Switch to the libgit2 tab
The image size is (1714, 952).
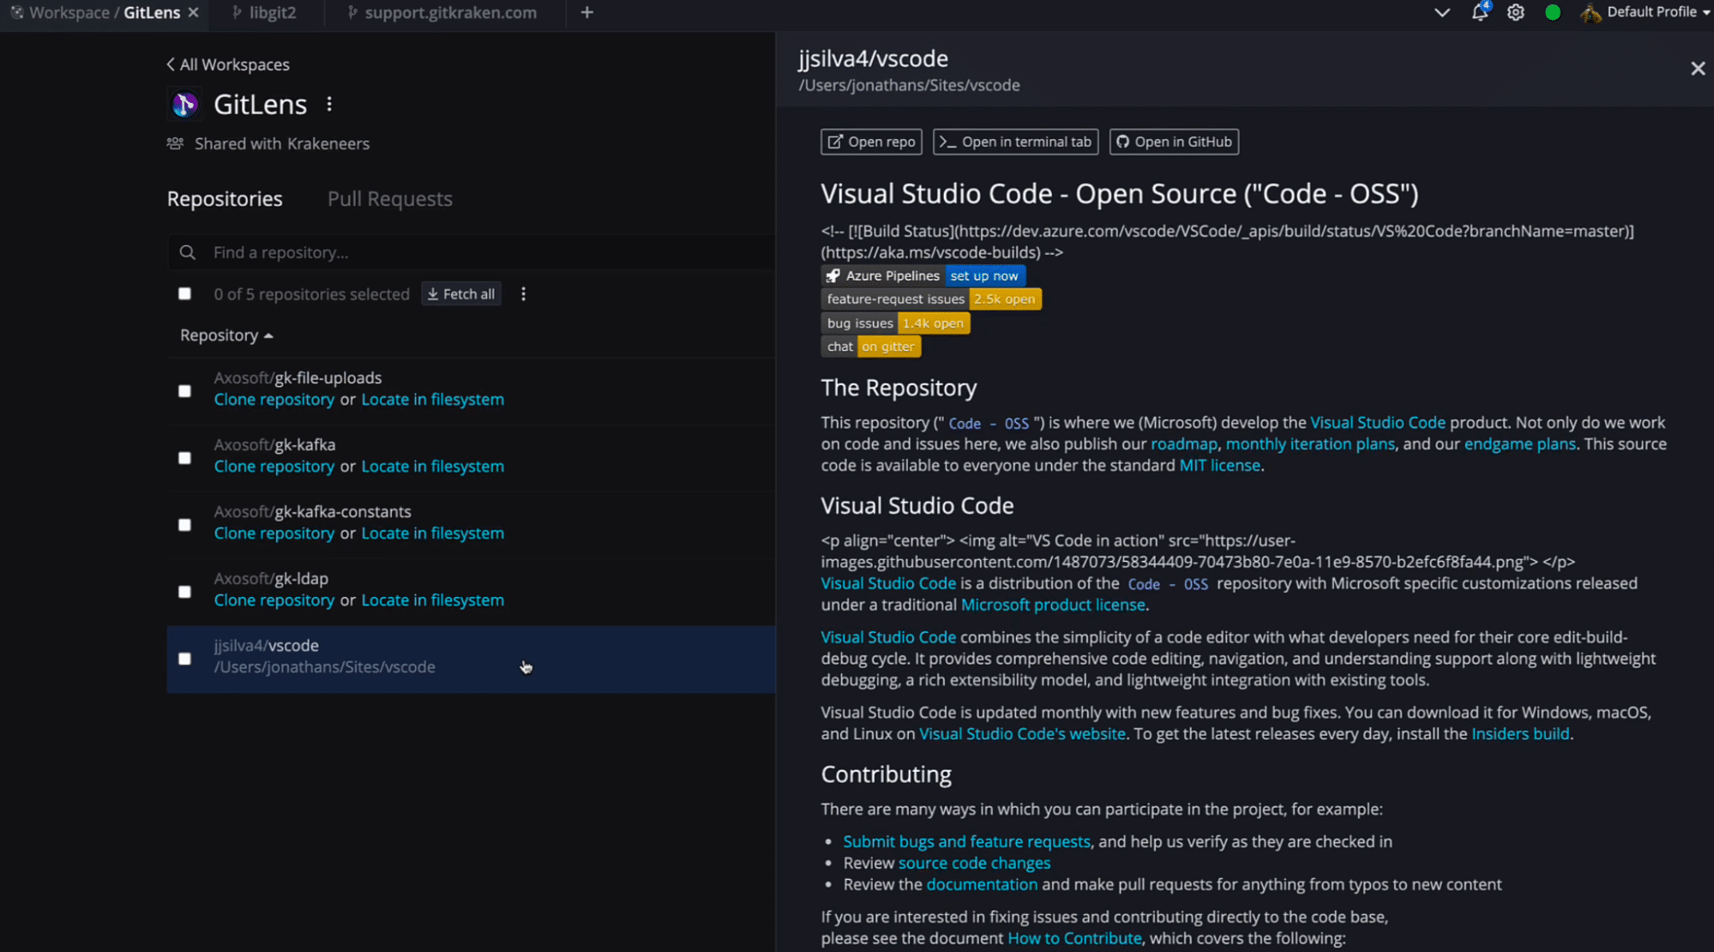(264, 13)
